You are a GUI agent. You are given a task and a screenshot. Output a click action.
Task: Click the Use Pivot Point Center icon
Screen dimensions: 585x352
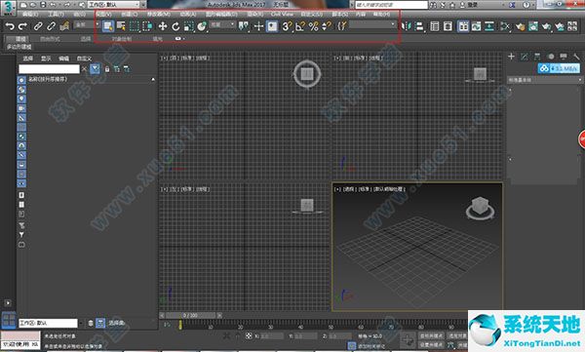(x=244, y=26)
